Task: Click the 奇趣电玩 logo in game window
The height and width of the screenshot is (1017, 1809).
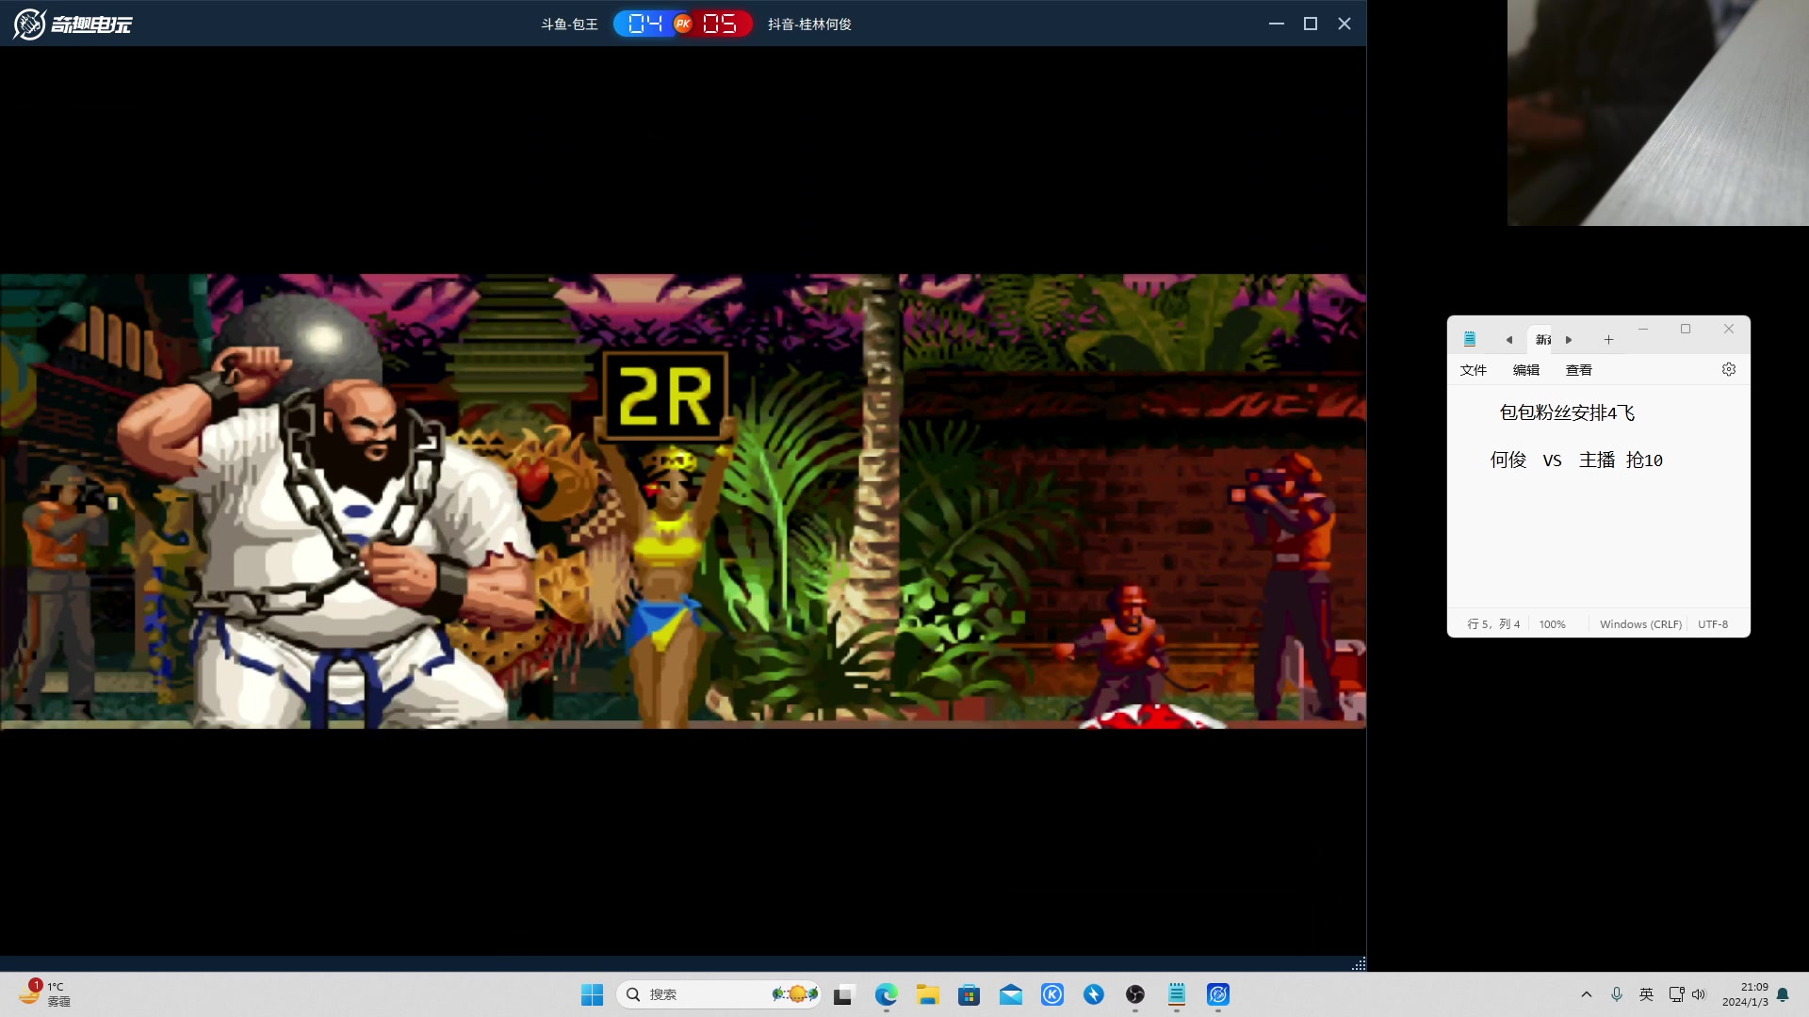Action: [x=73, y=24]
